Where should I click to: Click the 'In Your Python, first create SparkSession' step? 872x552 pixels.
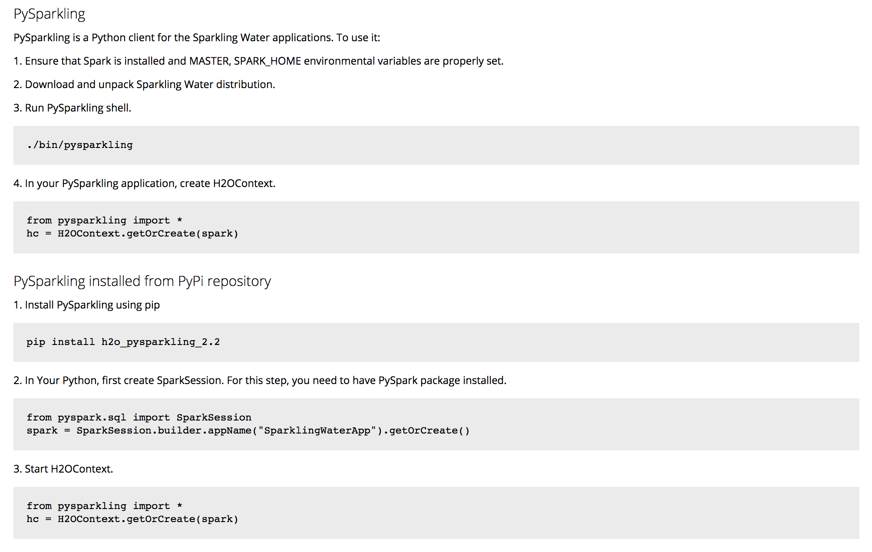click(x=260, y=381)
